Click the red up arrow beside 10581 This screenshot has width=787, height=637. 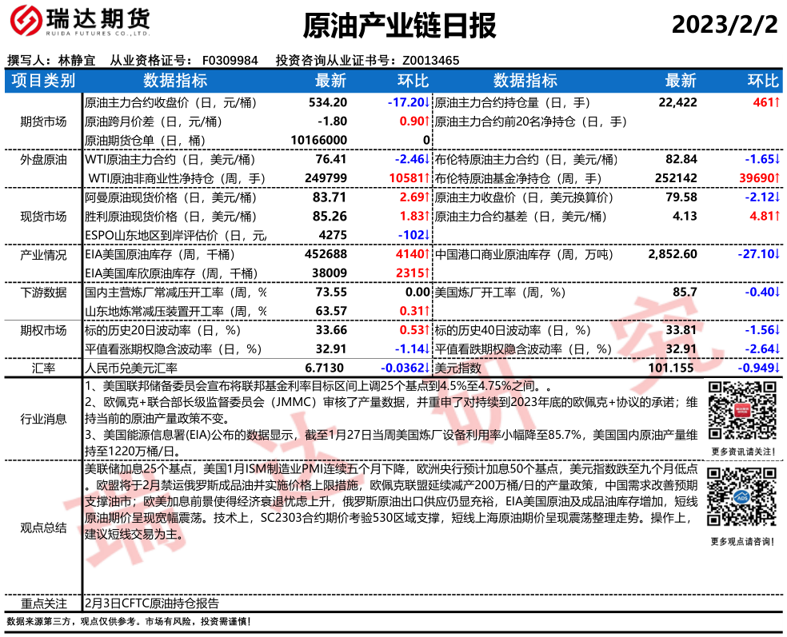[x=427, y=178]
